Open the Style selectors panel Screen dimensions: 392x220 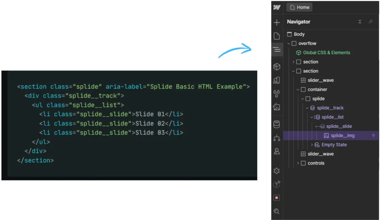277,80
